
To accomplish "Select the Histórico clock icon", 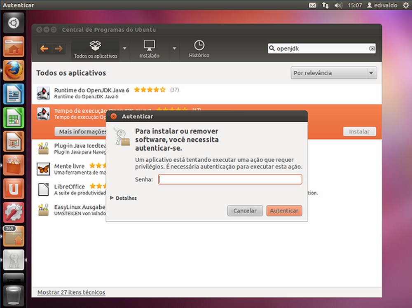I will coord(199,45).
